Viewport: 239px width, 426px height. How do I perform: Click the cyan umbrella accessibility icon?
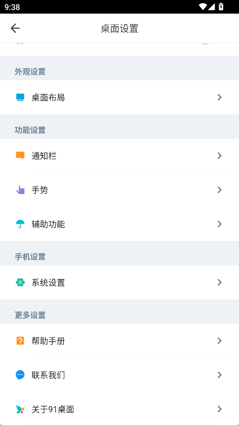coord(20,224)
